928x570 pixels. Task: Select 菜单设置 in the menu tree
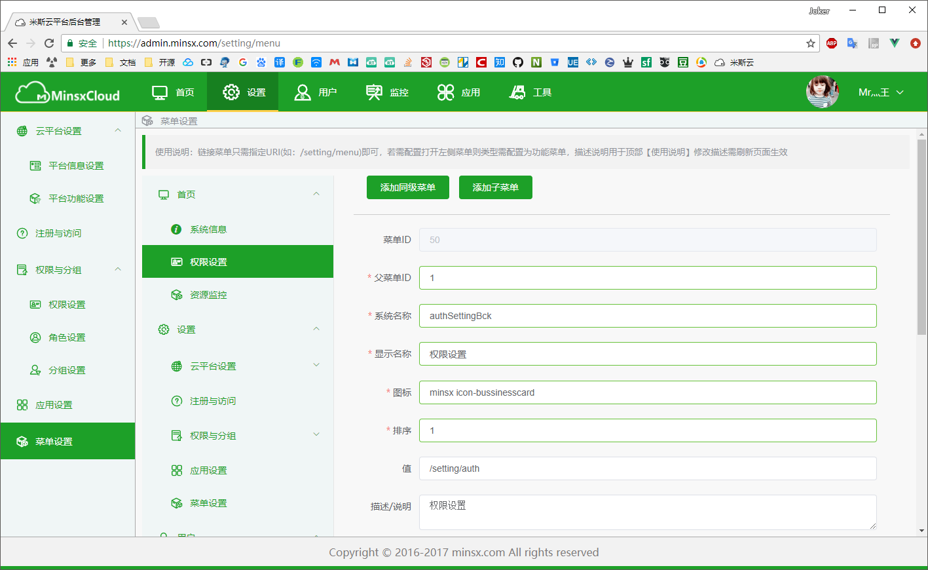point(238,503)
